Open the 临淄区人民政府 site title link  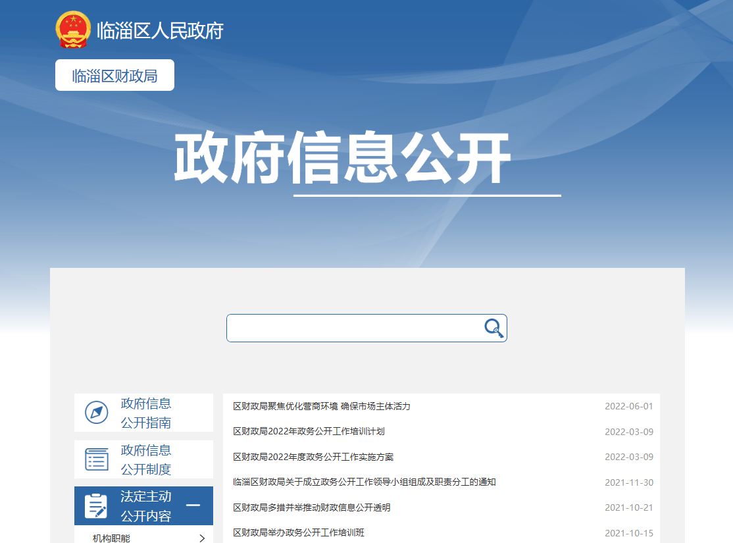pyautogui.click(x=160, y=30)
